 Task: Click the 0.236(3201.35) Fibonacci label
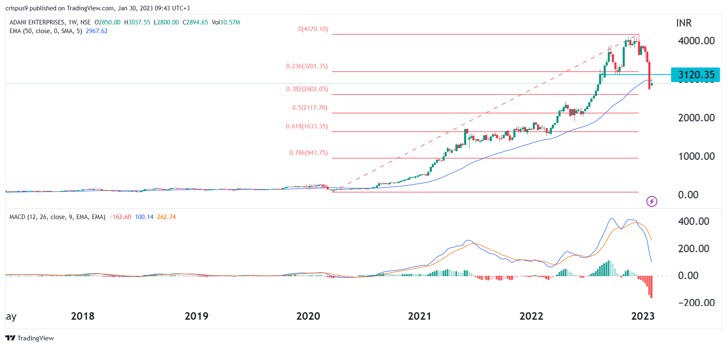click(x=307, y=66)
